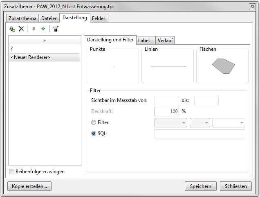Screen dimensions: 260x197
Task: Open the Filter value dropdown
Action: (x=229, y=122)
